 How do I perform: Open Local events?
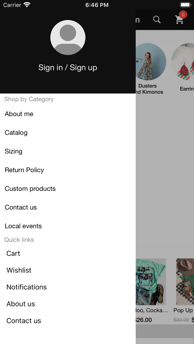pos(23,226)
